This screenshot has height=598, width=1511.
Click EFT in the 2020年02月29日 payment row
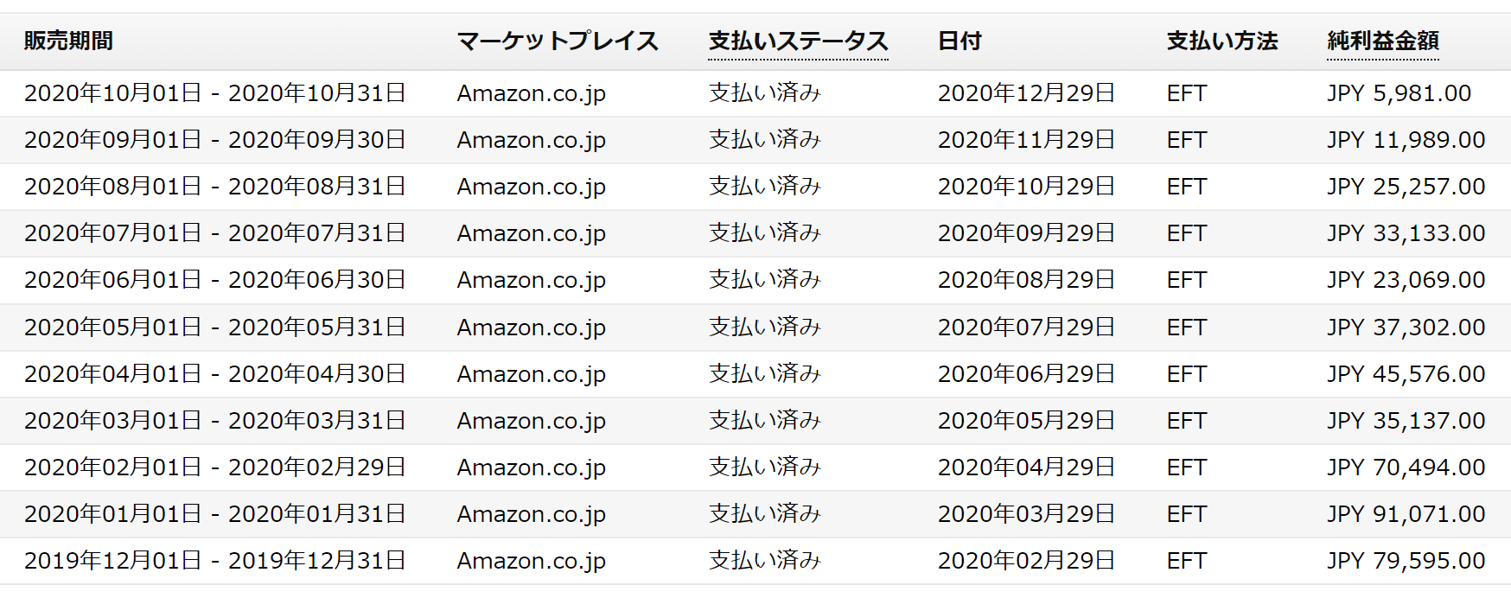tap(1186, 561)
